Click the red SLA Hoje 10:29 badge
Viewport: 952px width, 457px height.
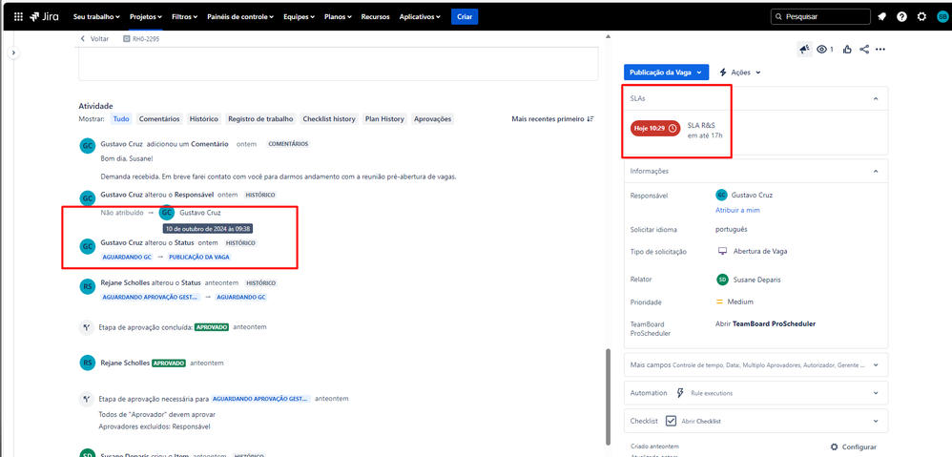click(655, 129)
